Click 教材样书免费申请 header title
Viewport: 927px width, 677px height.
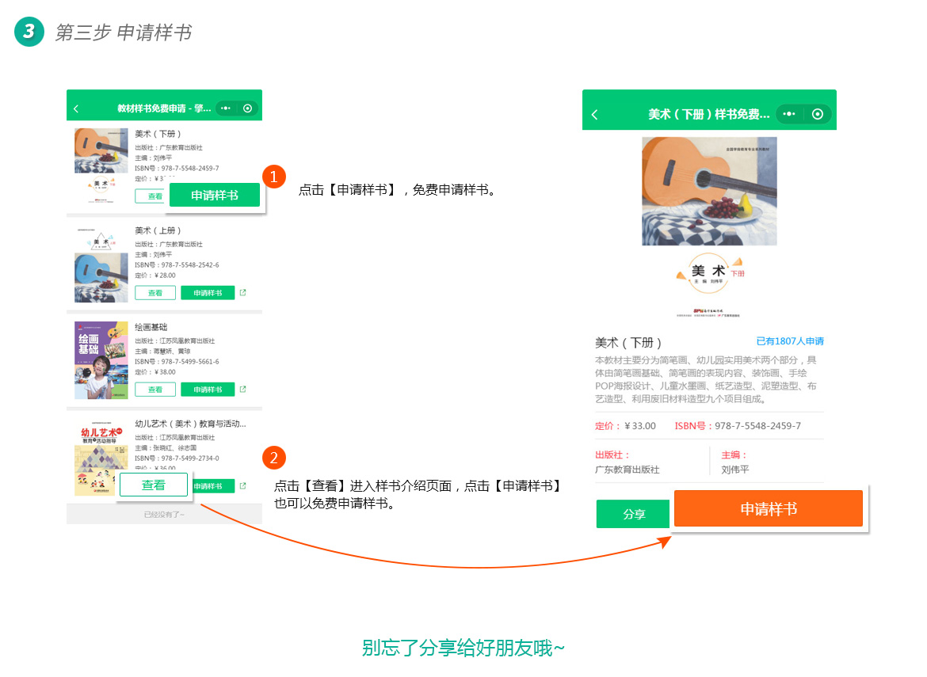coord(164,108)
